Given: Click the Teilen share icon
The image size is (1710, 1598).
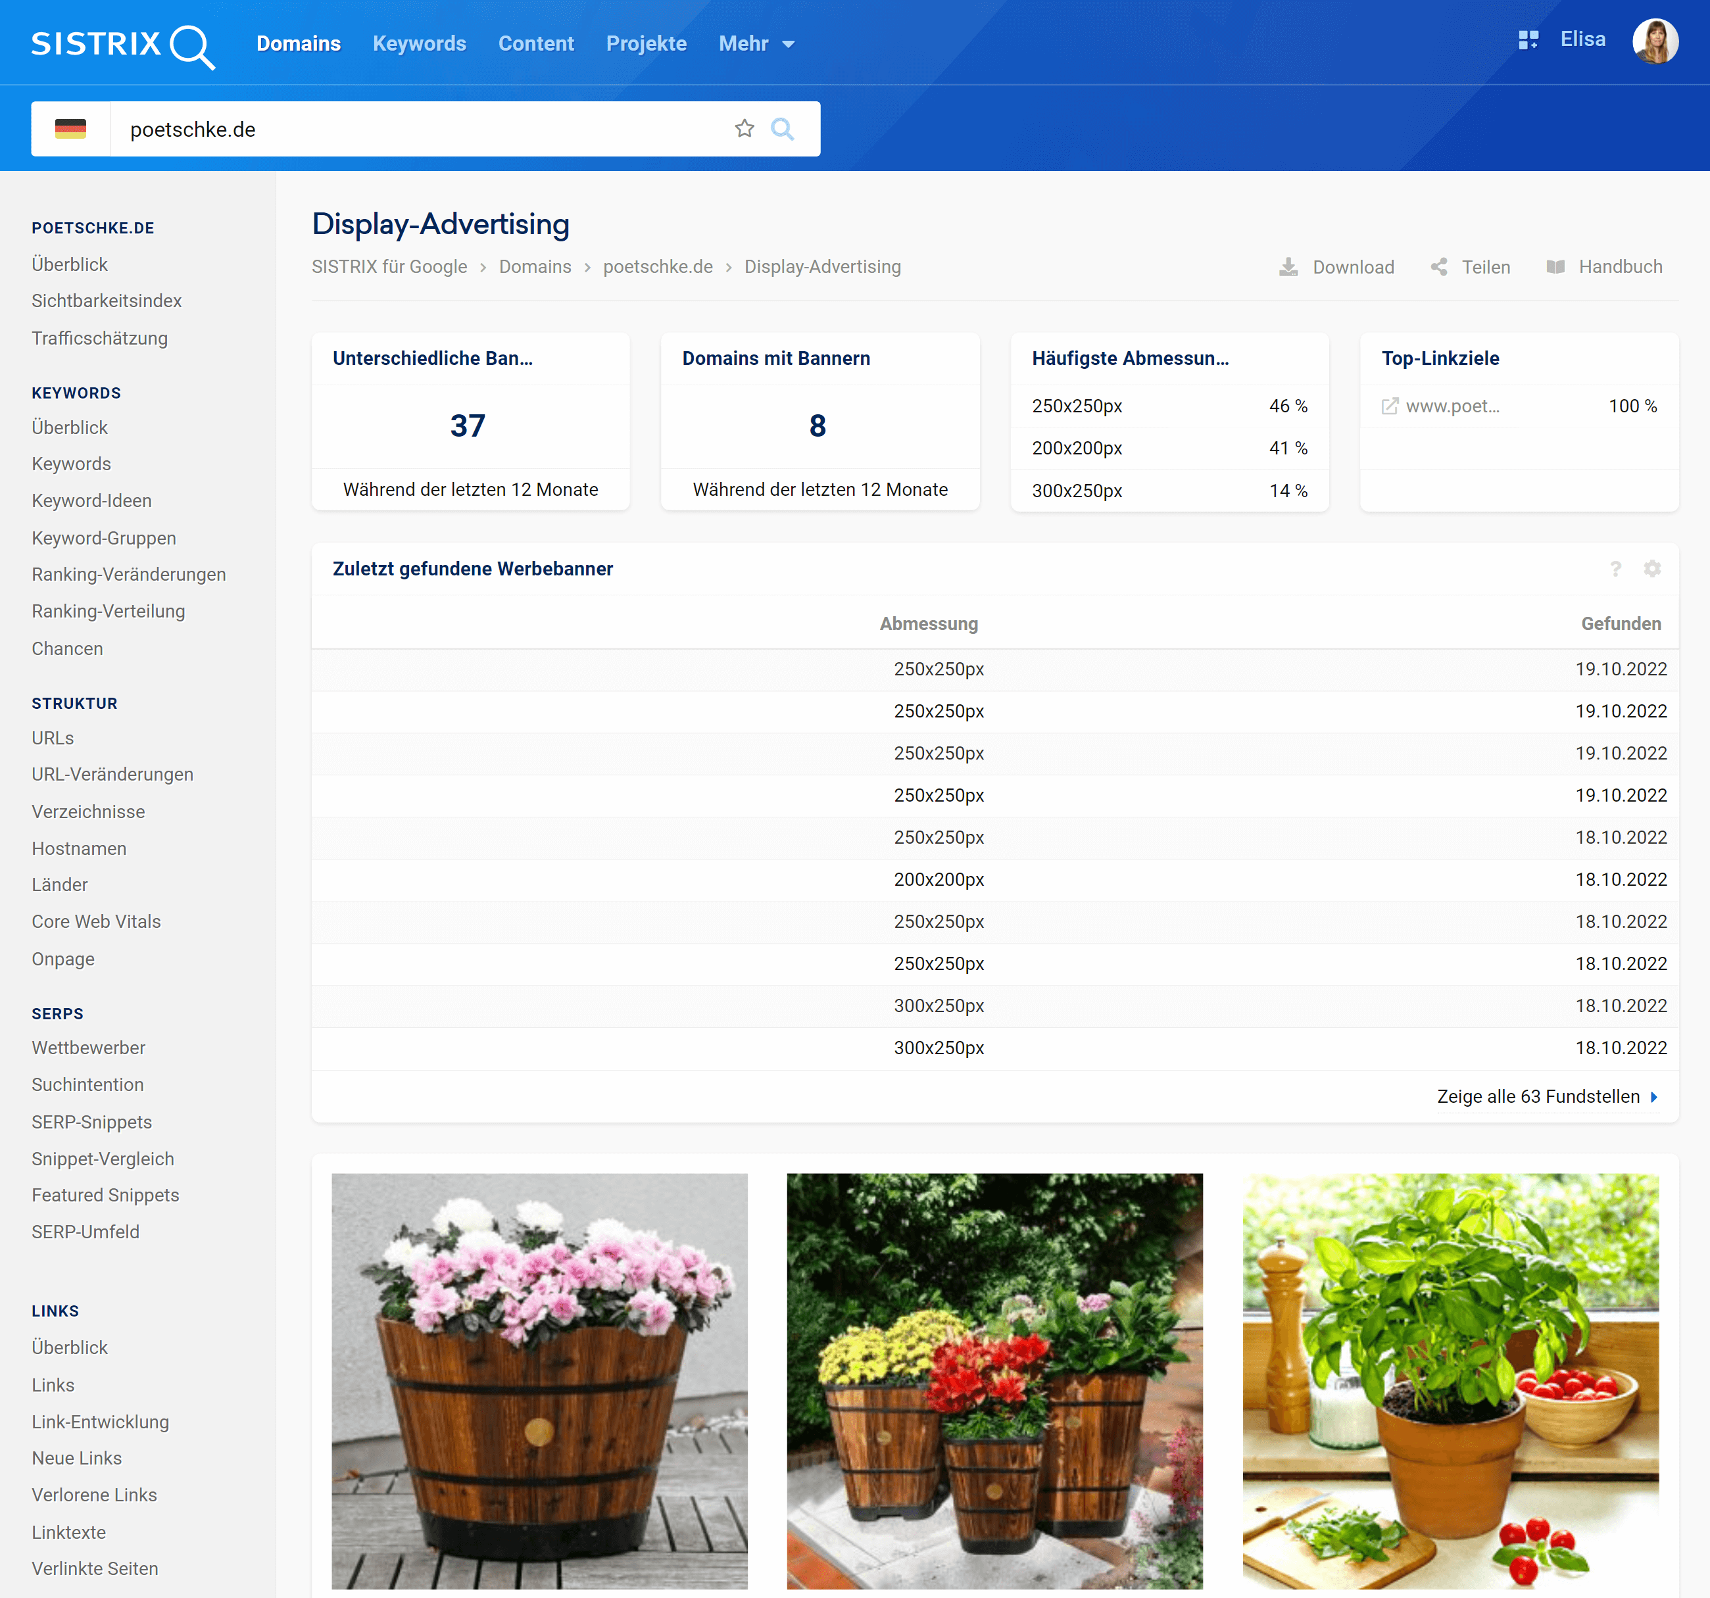Looking at the screenshot, I should pos(1438,268).
